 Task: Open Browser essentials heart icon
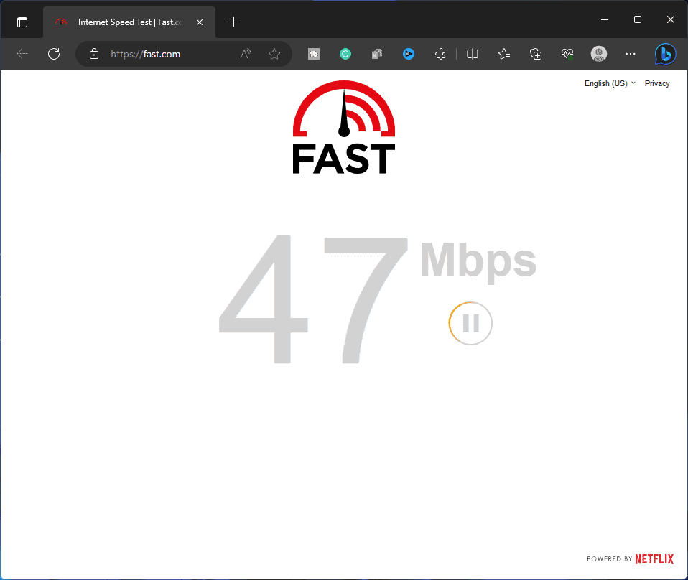[567, 54]
